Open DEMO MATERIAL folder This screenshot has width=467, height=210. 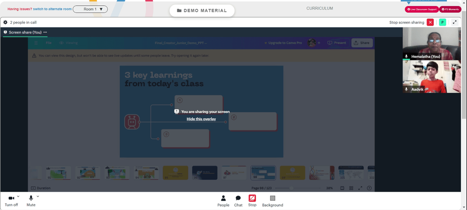point(202,10)
